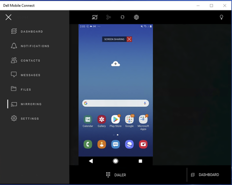This screenshot has width=232, height=185.
Task: Tap the Android back navigation button
Action: pos(91,161)
